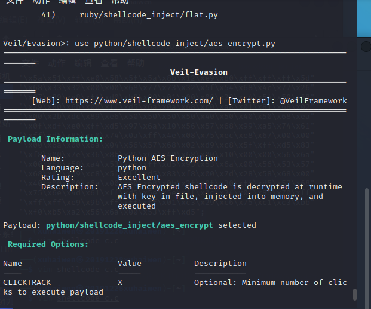
Task: Open the www.veil-framework.com web link
Action: 139,100
